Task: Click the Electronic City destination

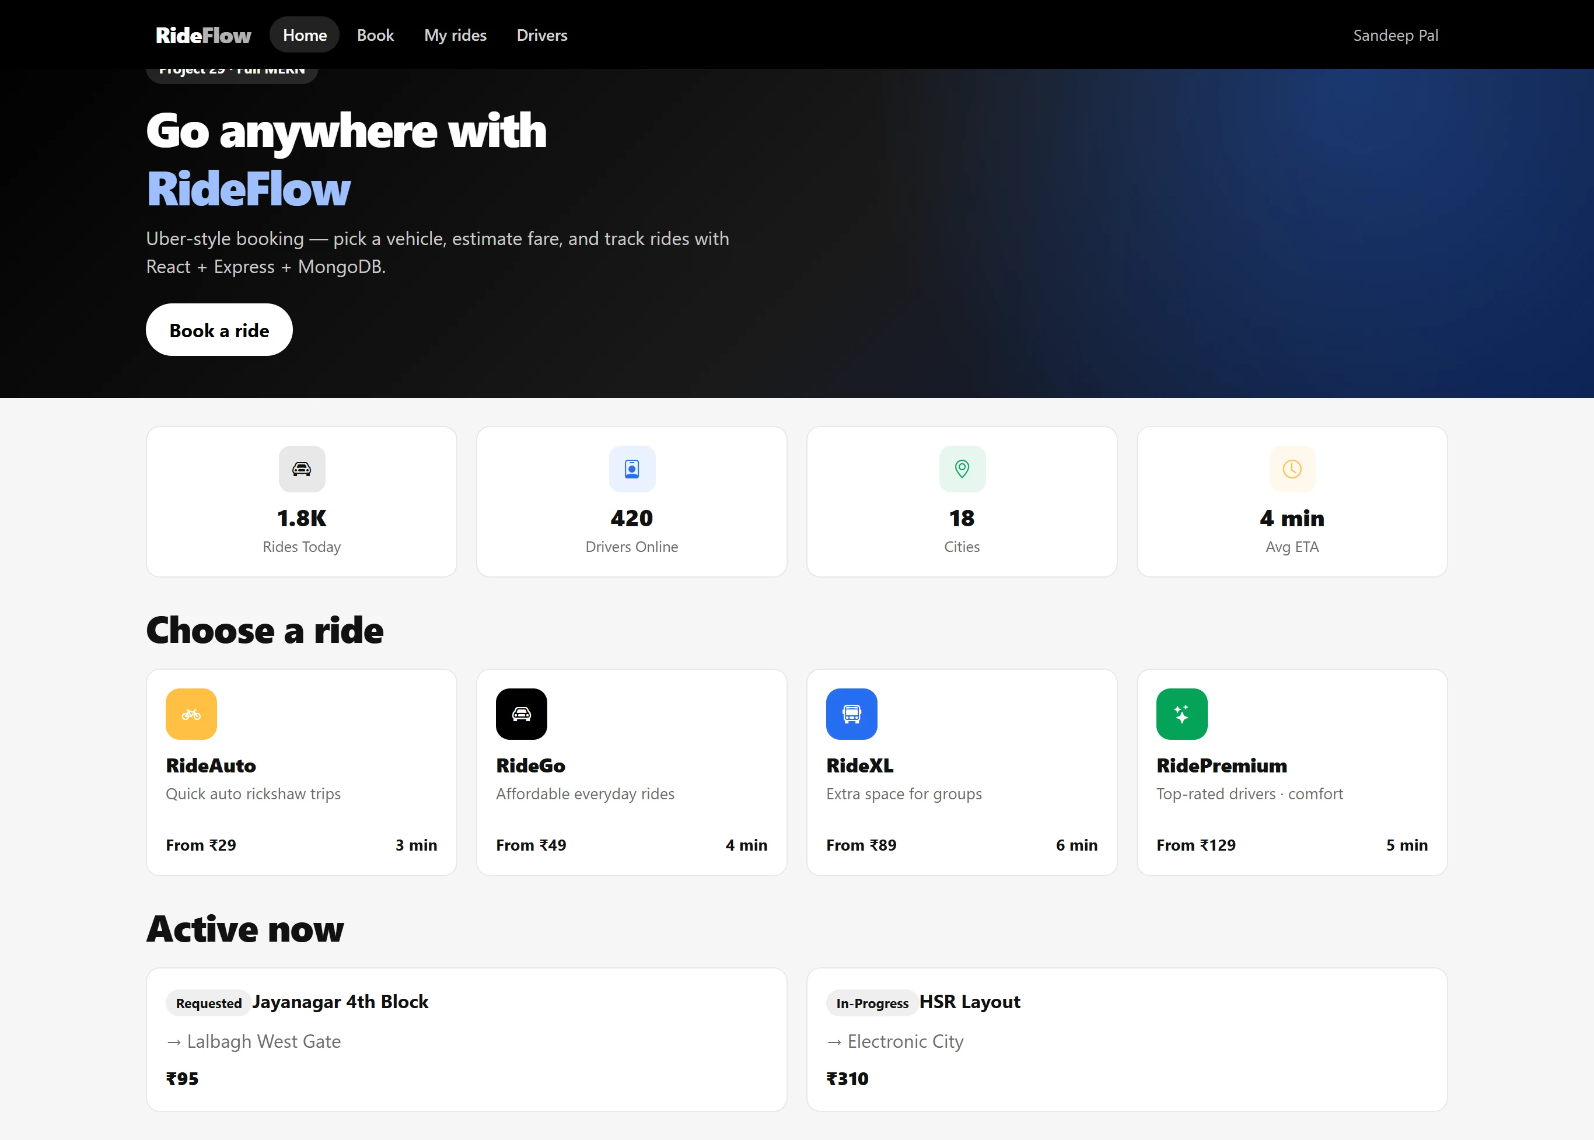Action: tap(906, 1041)
